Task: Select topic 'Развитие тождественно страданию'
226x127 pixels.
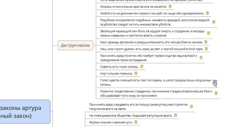Action: pyautogui.click(x=156, y=93)
